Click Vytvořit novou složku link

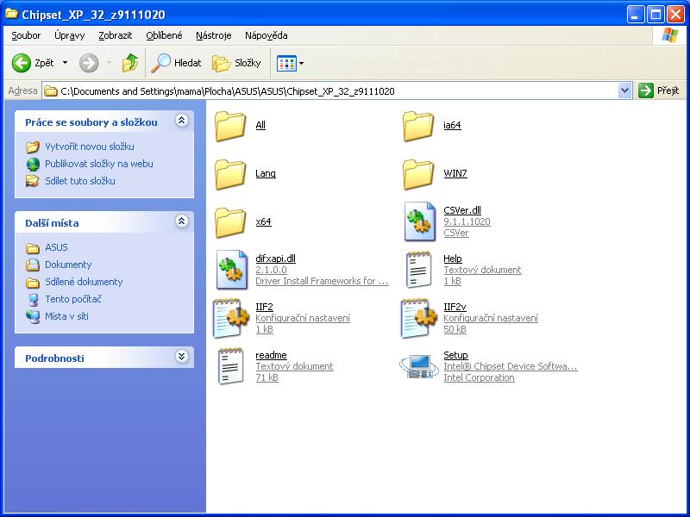pyautogui.click(x=89, y=146)
